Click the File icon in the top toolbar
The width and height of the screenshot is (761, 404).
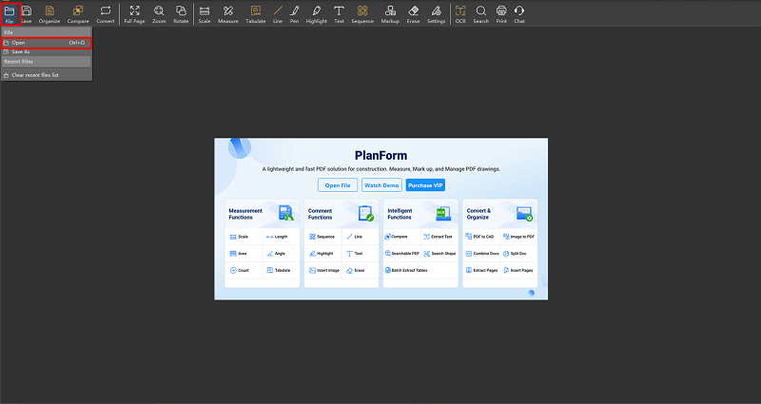pyautogui.click(x=10, y=14)
